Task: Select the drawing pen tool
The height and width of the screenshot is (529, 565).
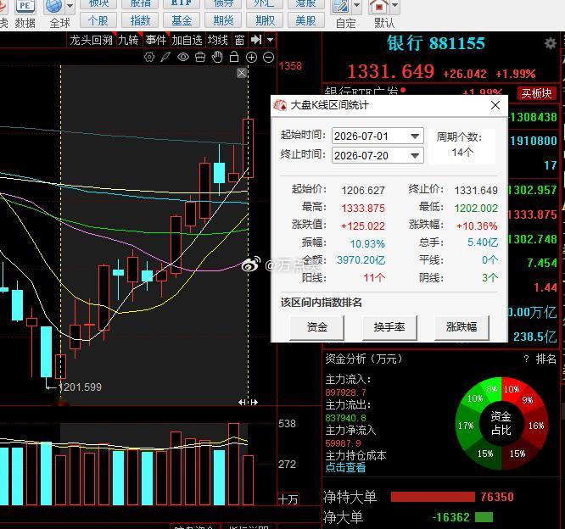Action: click(165, 57)
